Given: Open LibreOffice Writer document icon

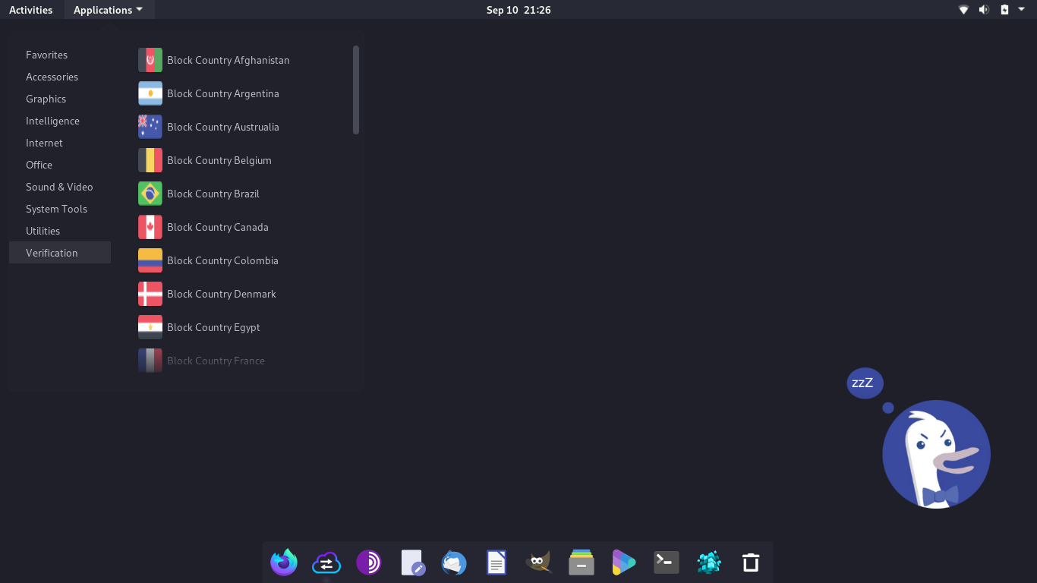Looking at the screenshot, I should 496,563.
